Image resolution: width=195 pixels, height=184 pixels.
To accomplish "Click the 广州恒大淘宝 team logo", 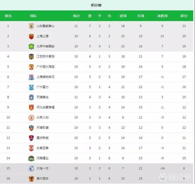I will (x=31, y=67).
